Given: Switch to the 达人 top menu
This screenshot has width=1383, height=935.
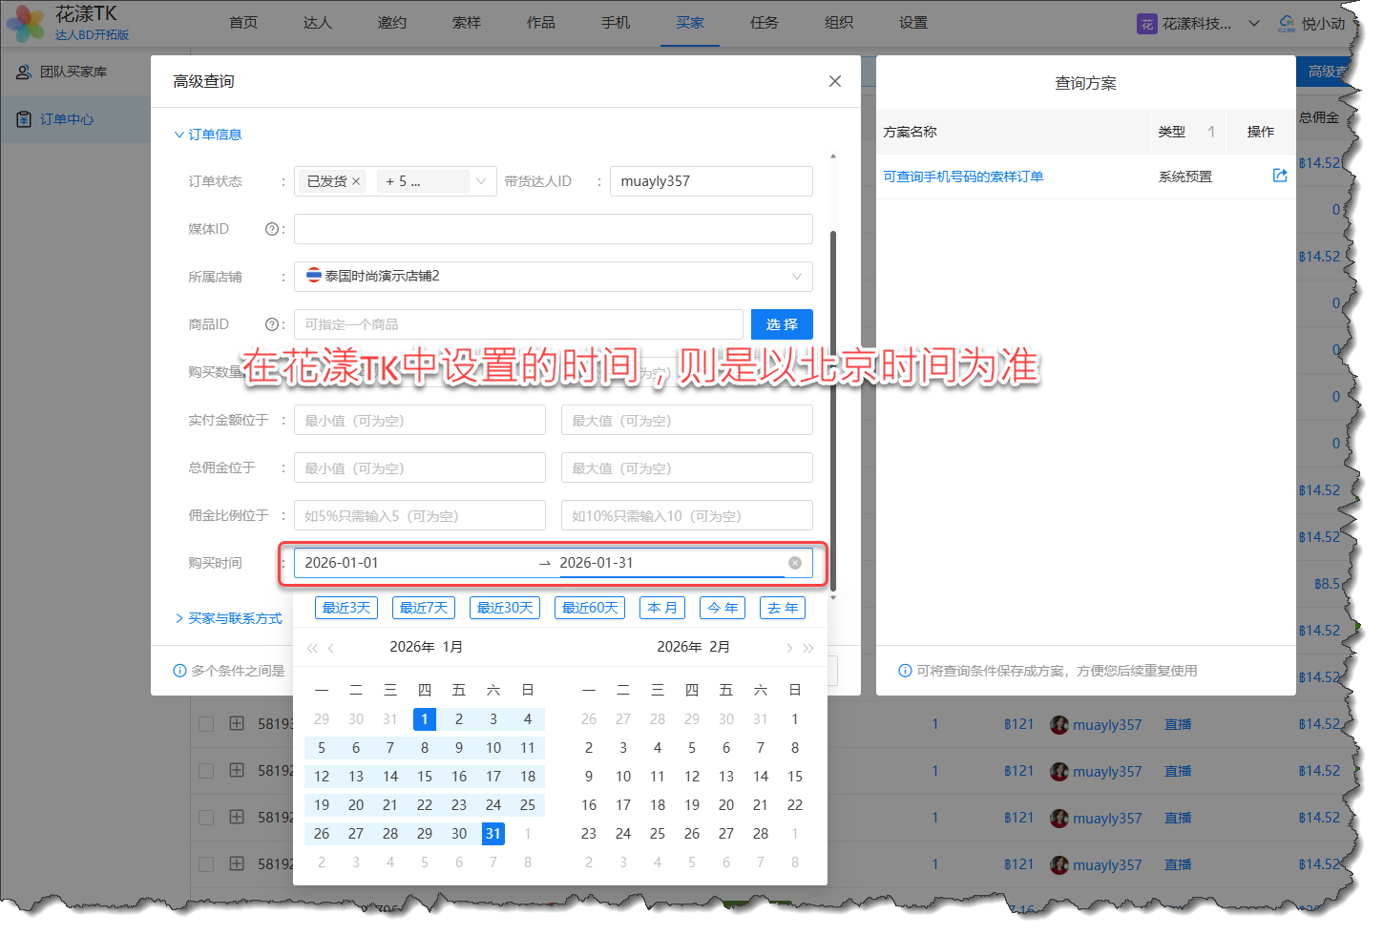Looking at the screenshot, I should tap(317, 23).
